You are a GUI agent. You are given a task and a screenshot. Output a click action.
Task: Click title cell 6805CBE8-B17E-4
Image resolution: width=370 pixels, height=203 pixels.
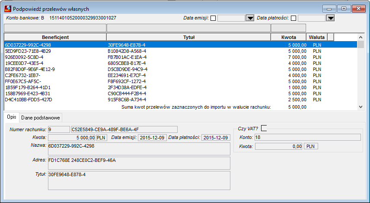[x=127, y=63]
